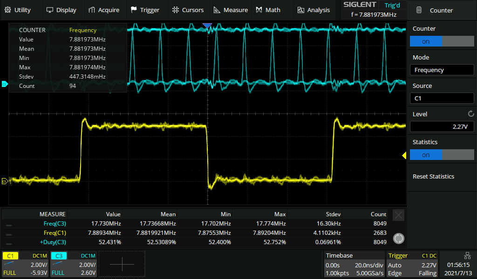
Task: Open the Utility menu
Action: coord(18,10)
